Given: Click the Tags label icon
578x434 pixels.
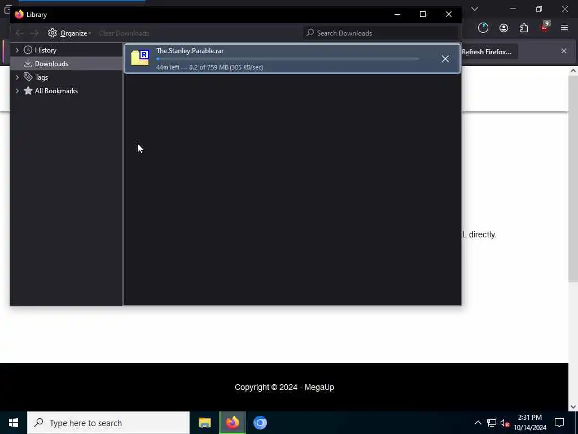Looking at the screenshot, I should pos(28,77).
